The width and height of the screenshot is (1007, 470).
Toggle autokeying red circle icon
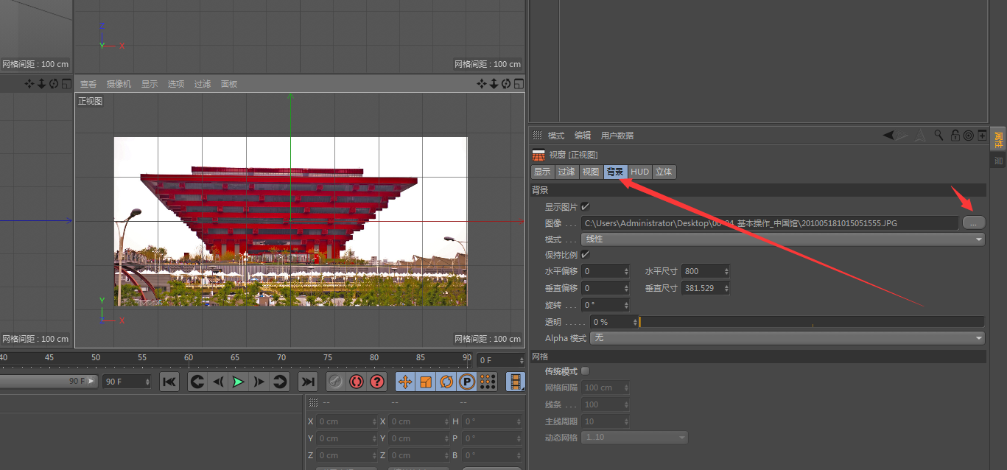pyautogui.click(x=357, y=382)
